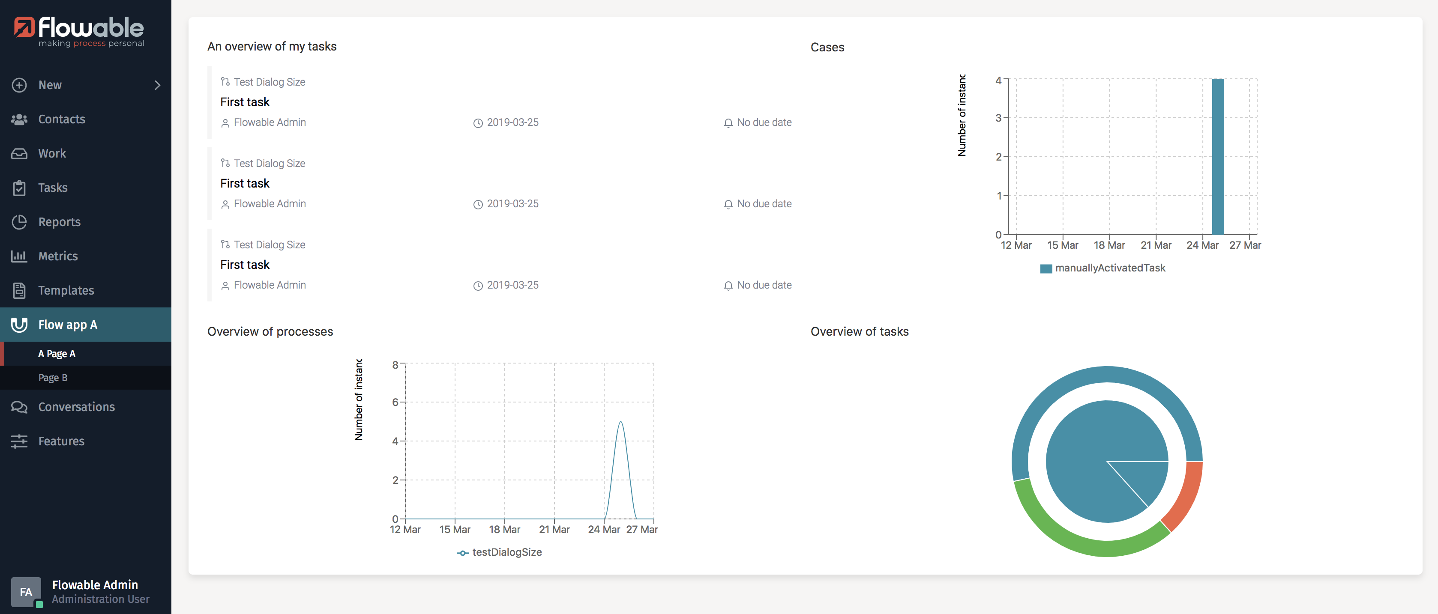1438x614 pixels.
Task: Click the Templates document icon
Action: [19, 291]
